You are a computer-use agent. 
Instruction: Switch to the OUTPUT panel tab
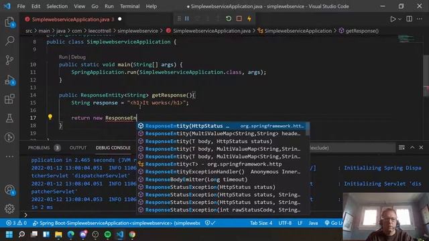coord(78,148)
